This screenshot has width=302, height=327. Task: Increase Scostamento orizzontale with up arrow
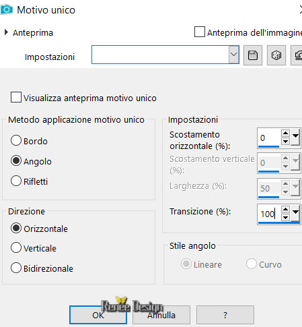point(285,133)
